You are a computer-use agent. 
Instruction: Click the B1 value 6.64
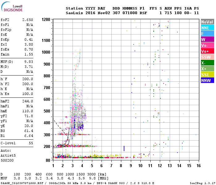[29, 136]
